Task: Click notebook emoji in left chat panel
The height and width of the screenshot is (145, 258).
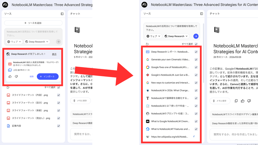Action: point(77,30)
